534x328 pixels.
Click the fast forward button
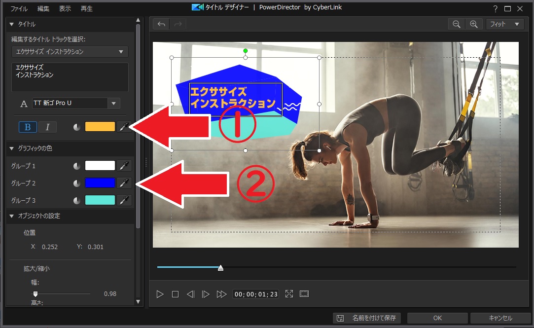[221, 294]
